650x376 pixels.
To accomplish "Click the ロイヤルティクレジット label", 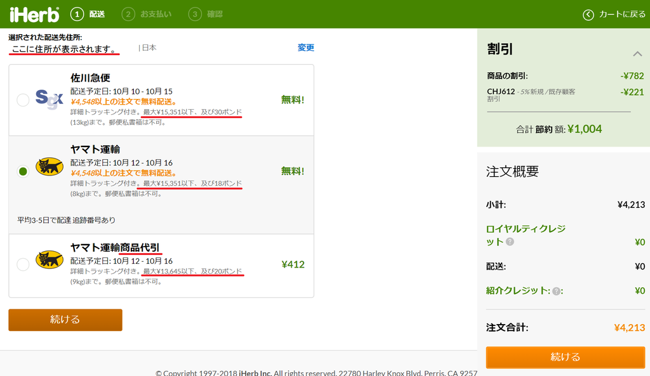I will [x=526, y=235].
